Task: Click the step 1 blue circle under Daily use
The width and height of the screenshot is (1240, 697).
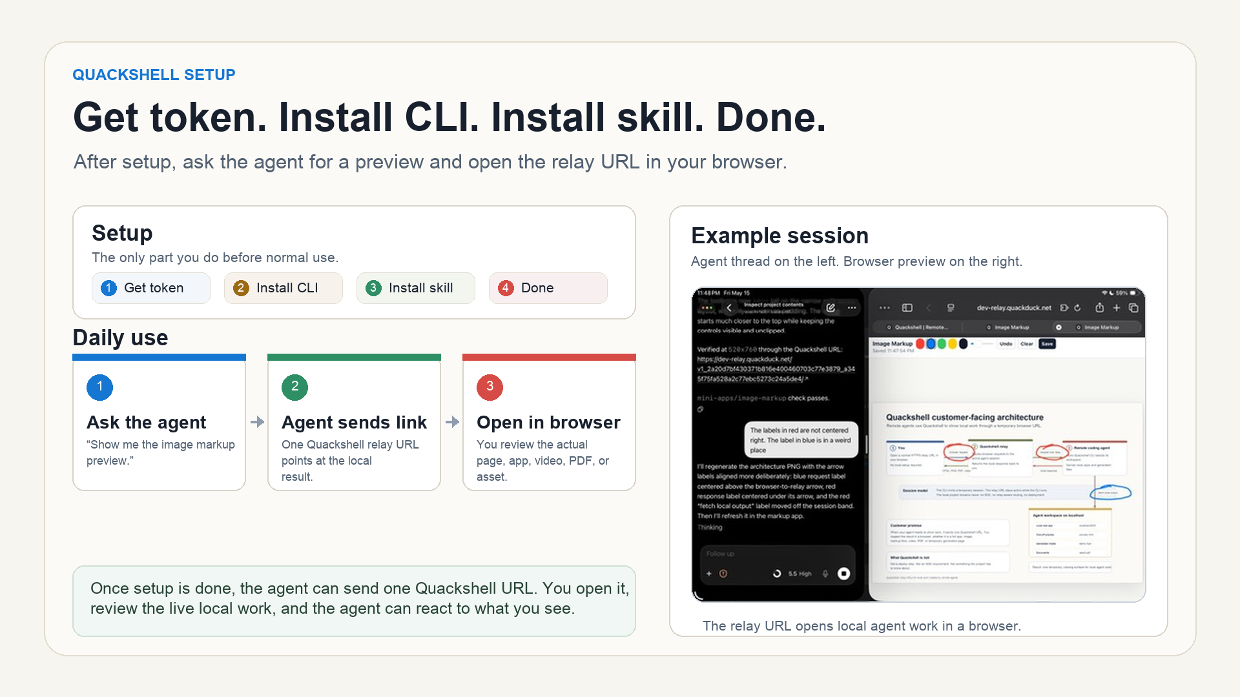Action: pyautogui.click(x=99, y=387)
